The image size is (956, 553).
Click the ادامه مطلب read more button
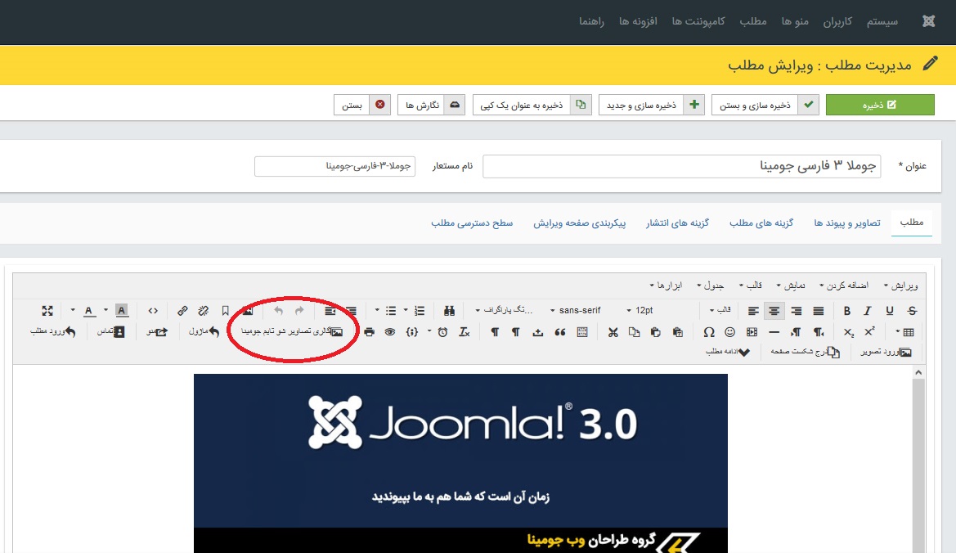pyautogui.click(x=727, y=353)
